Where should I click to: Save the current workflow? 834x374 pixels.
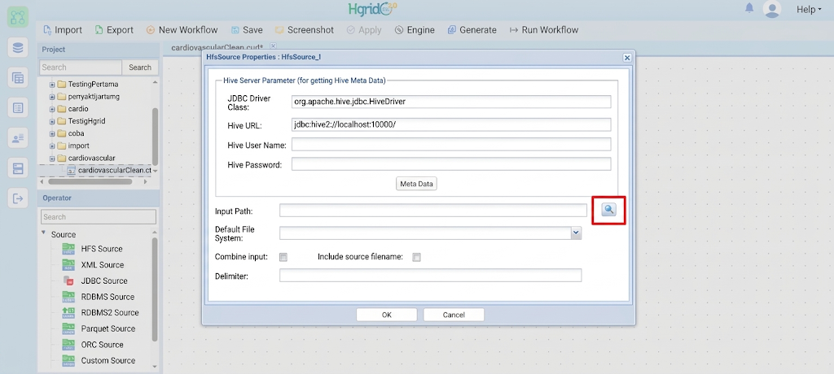(x=247, y=30)
